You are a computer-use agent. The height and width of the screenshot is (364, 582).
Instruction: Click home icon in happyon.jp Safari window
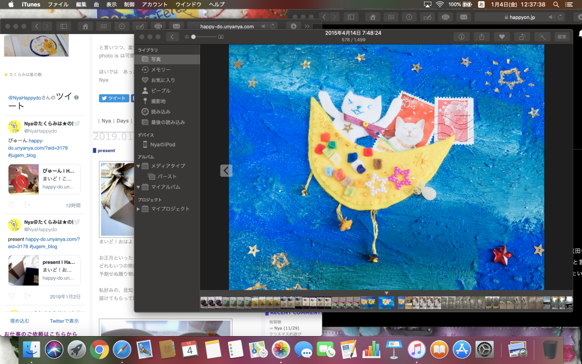373,17
